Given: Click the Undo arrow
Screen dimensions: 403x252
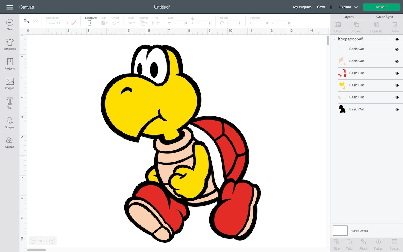Looking at the screenshot, I should click(26, 20).
